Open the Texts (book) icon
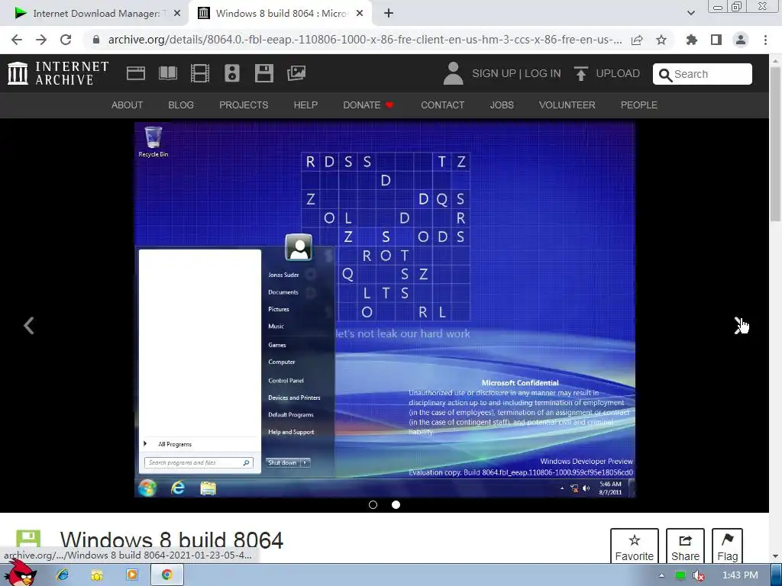This screenshot has width=782, height=586. click(x=167, y=73)
